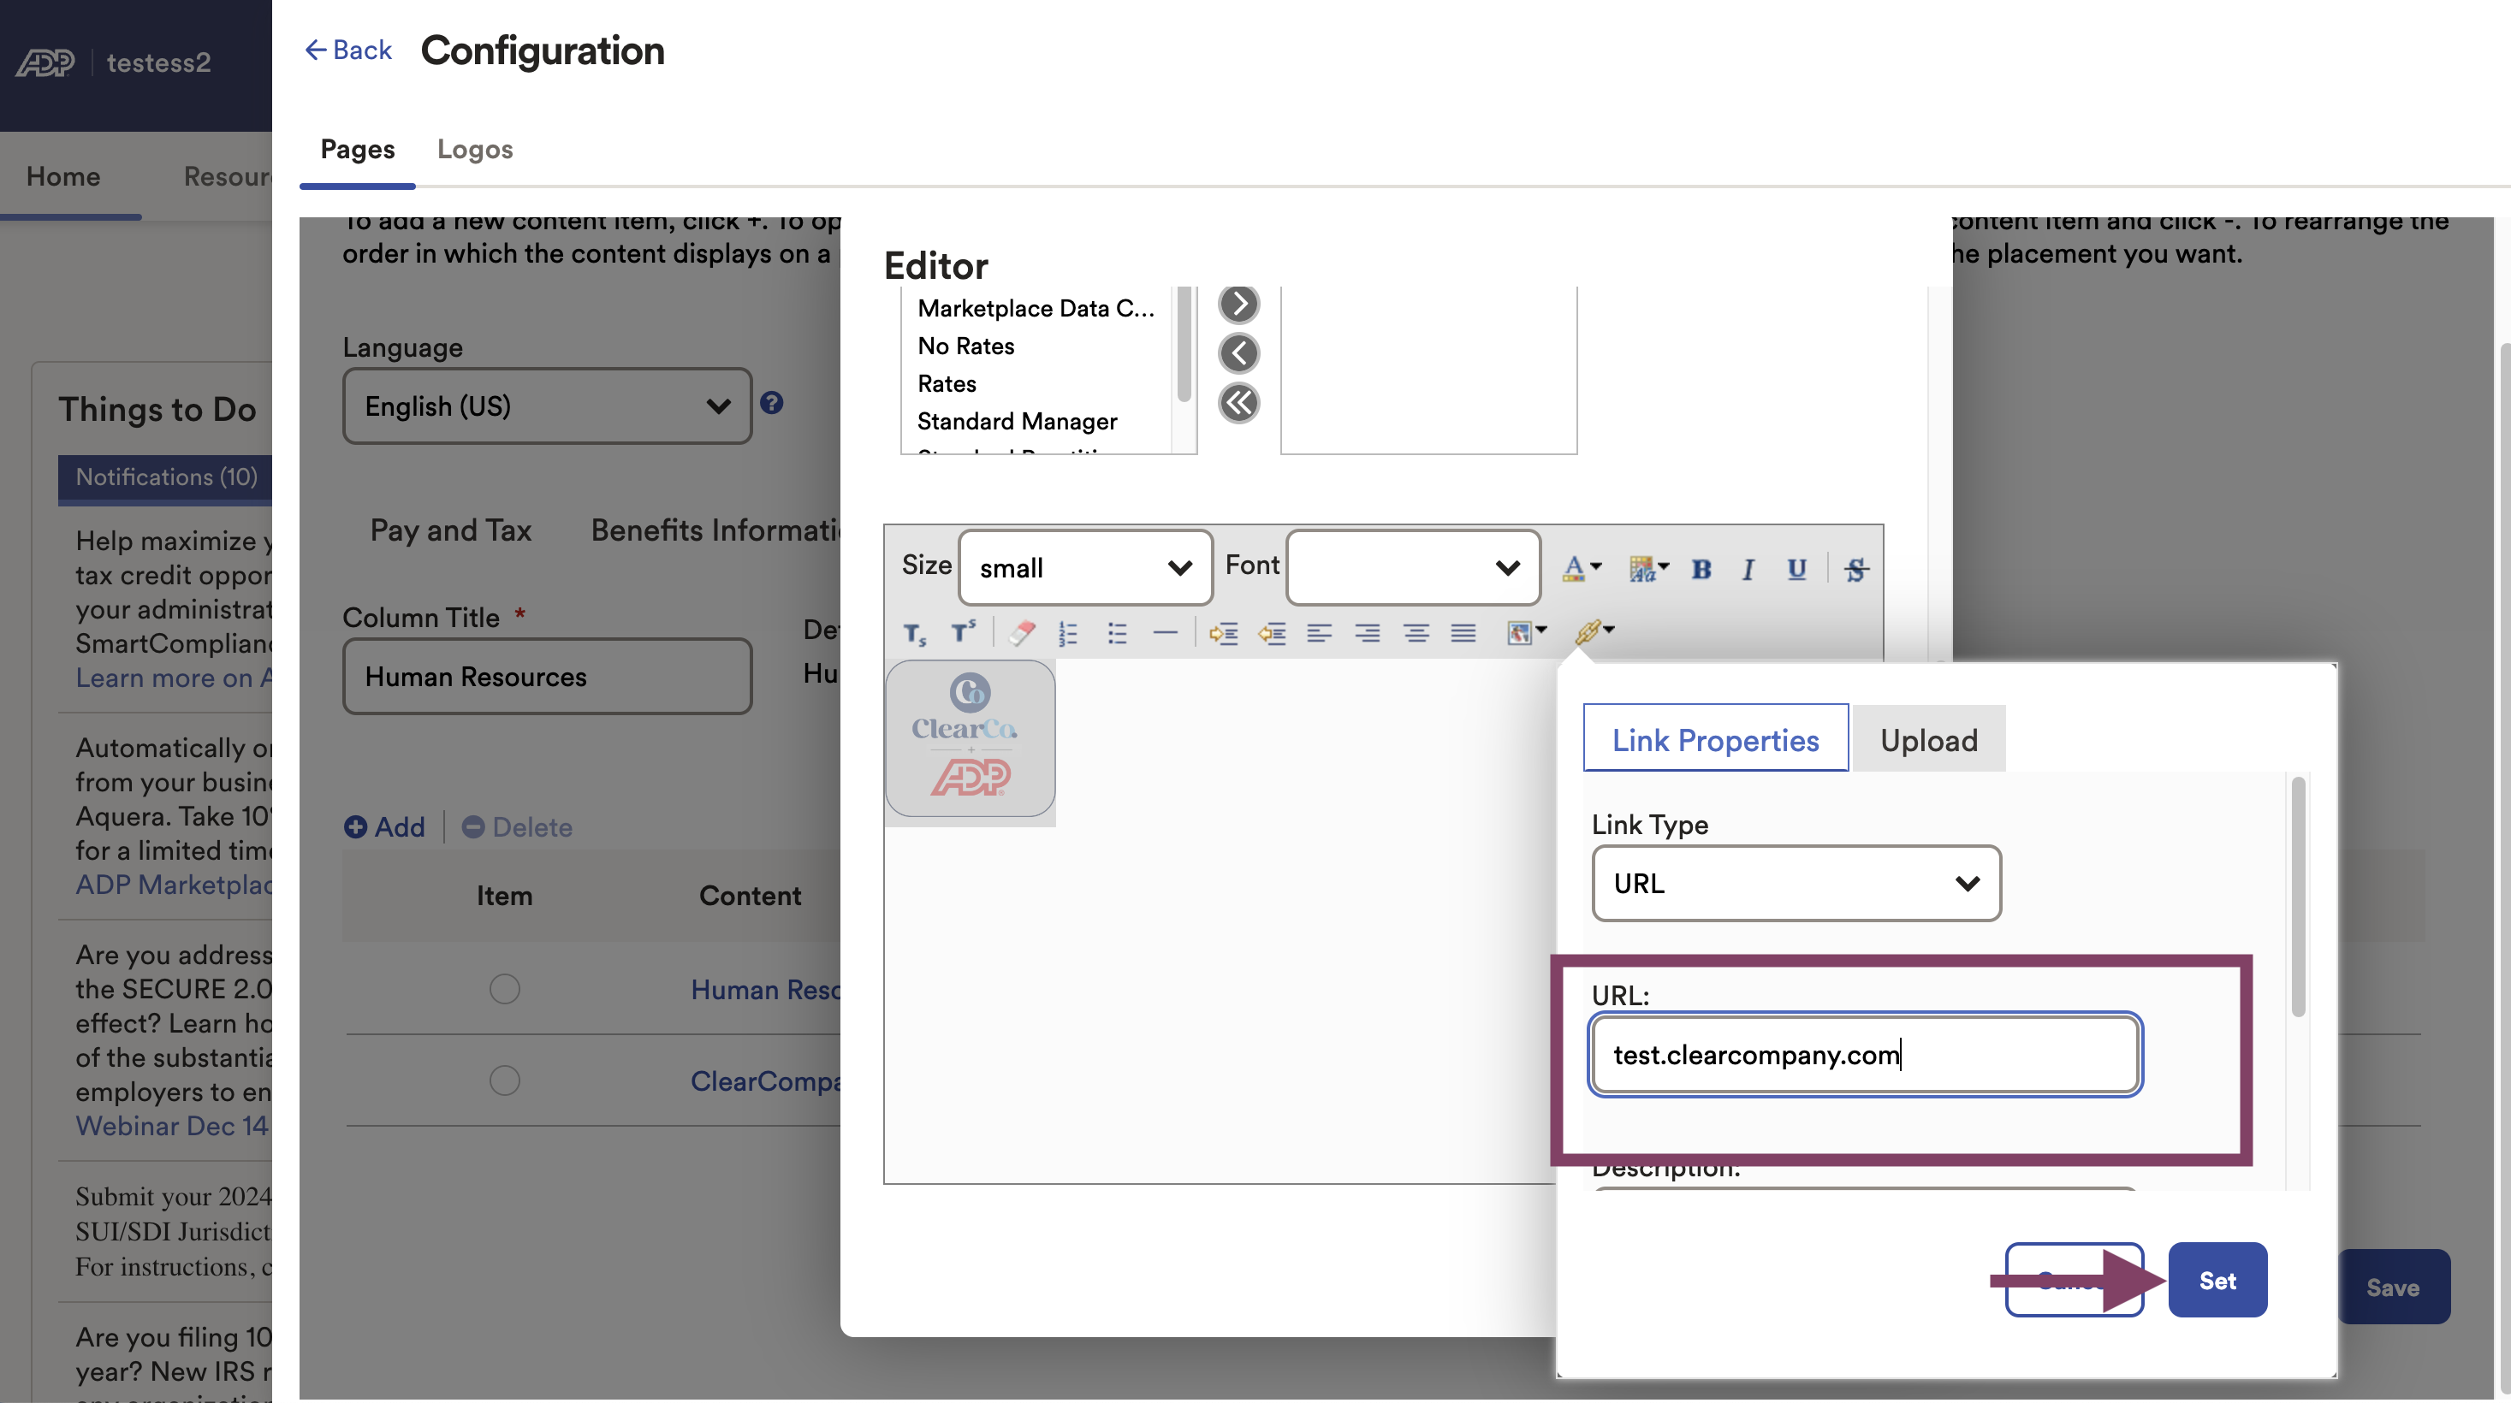This screenshot has height=1403, width=2511.
Task: Insert a numbered list
Action: [x=1068, y=634]
